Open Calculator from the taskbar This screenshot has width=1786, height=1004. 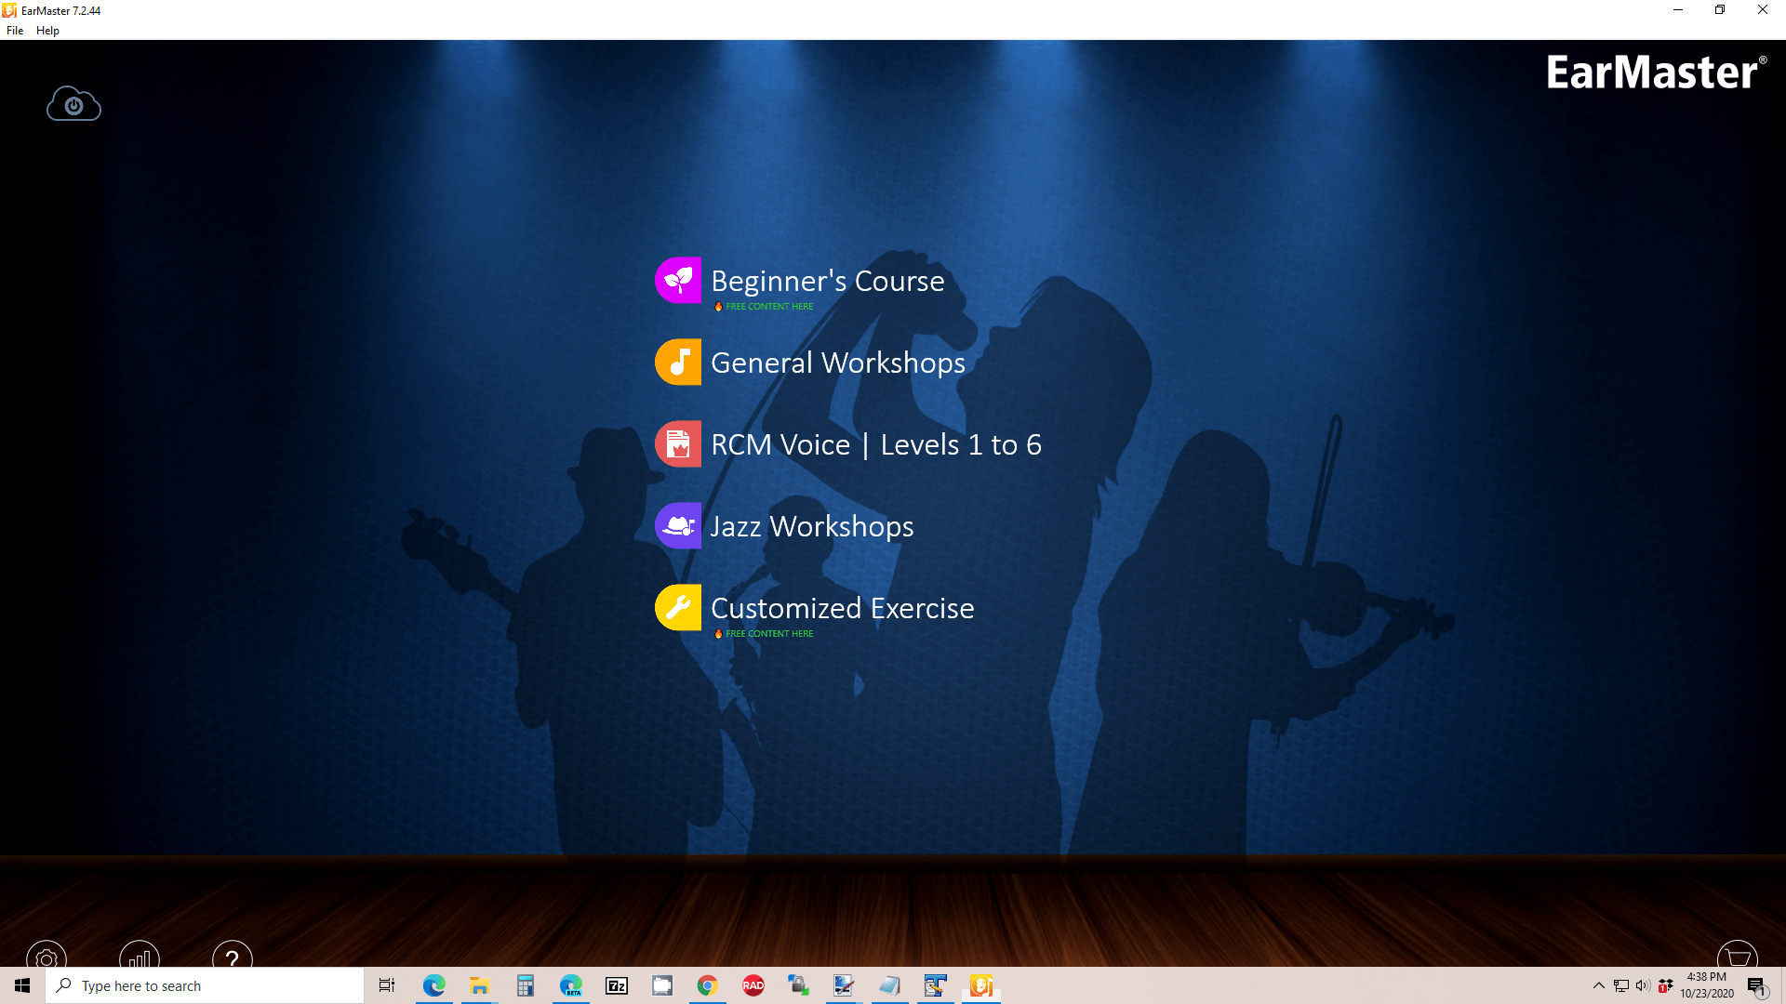point(525,985)
